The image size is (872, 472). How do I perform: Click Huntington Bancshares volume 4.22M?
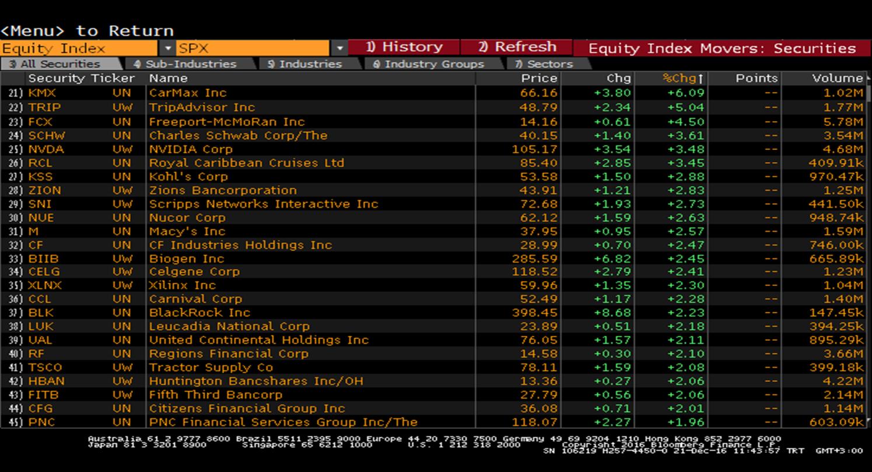point(844,381)
